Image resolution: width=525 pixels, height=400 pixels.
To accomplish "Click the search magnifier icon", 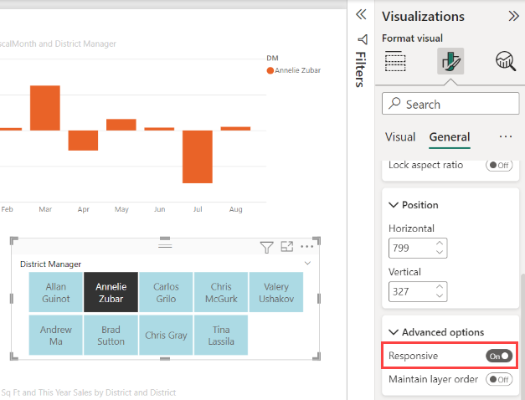I will [x=394, y=103].
